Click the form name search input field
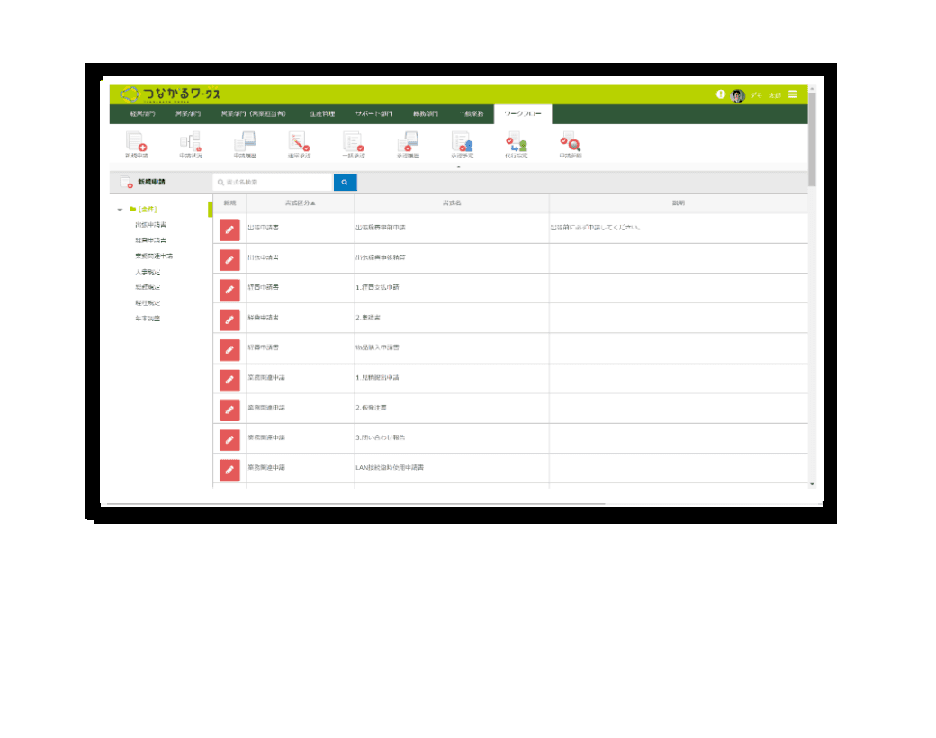The width and height of the screenshot is (936, 738). pos(273,182)
